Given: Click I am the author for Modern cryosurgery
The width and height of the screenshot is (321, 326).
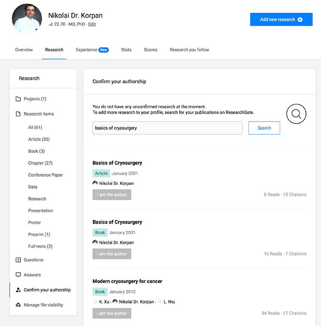Looking at the screenshot, I should click(x=112, y=313).
